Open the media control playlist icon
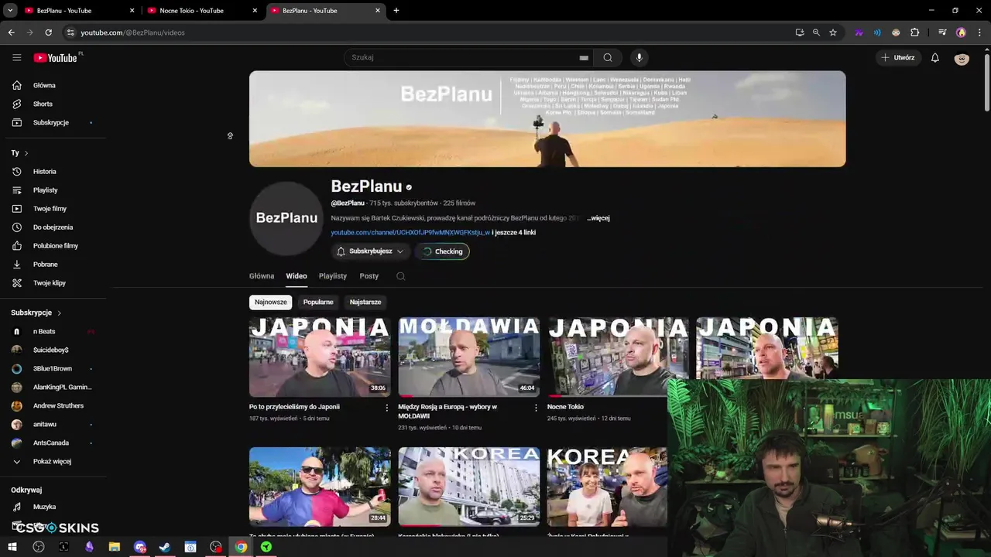 tap(942, 32)
